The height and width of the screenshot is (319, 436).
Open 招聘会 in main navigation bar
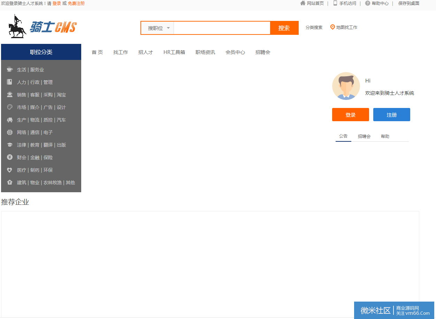click(263, 52)
